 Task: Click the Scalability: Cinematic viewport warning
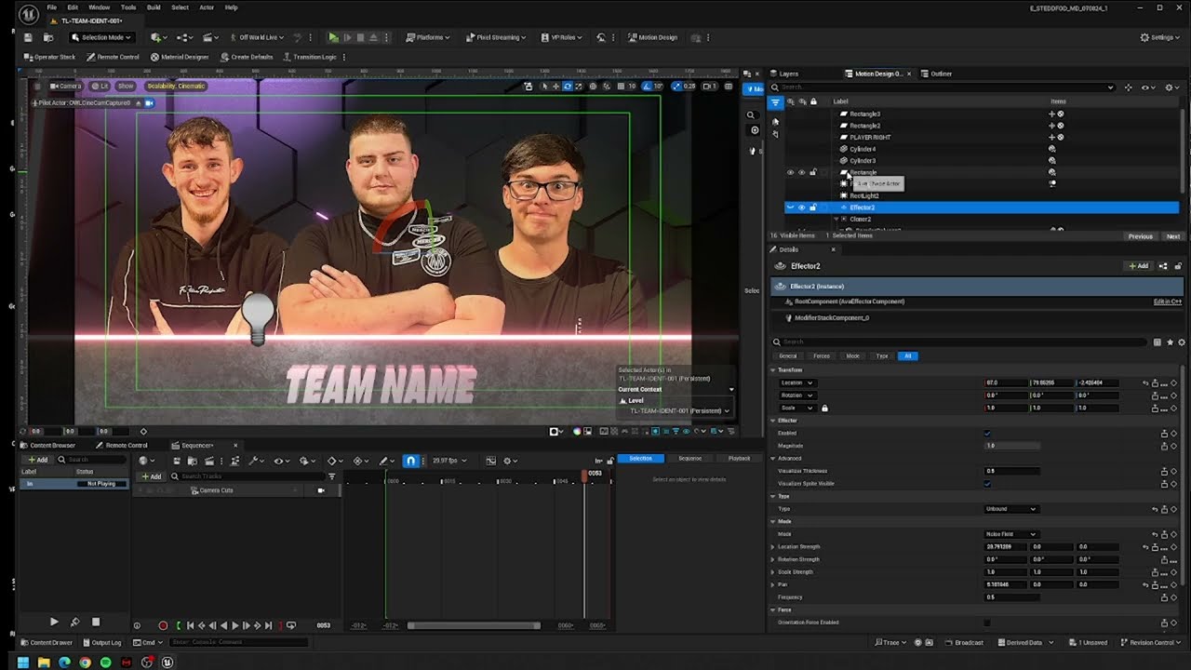[176, 86]
